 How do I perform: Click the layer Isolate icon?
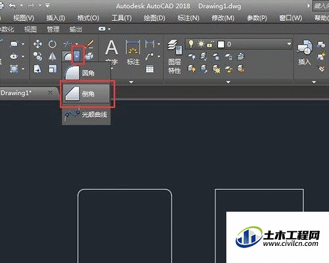click(x=204, y=57)
